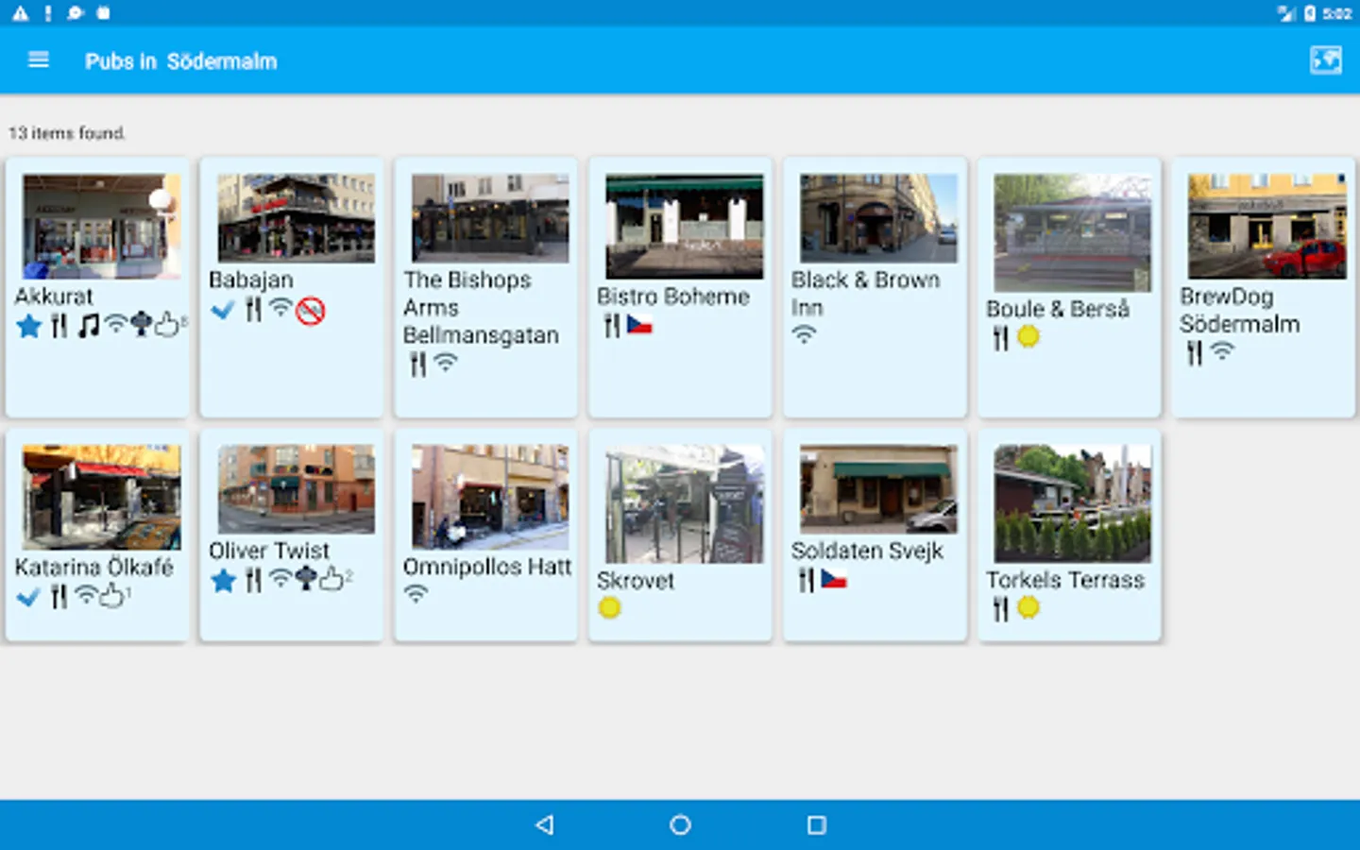Tap the Android home button

click(x=680, y=824)
